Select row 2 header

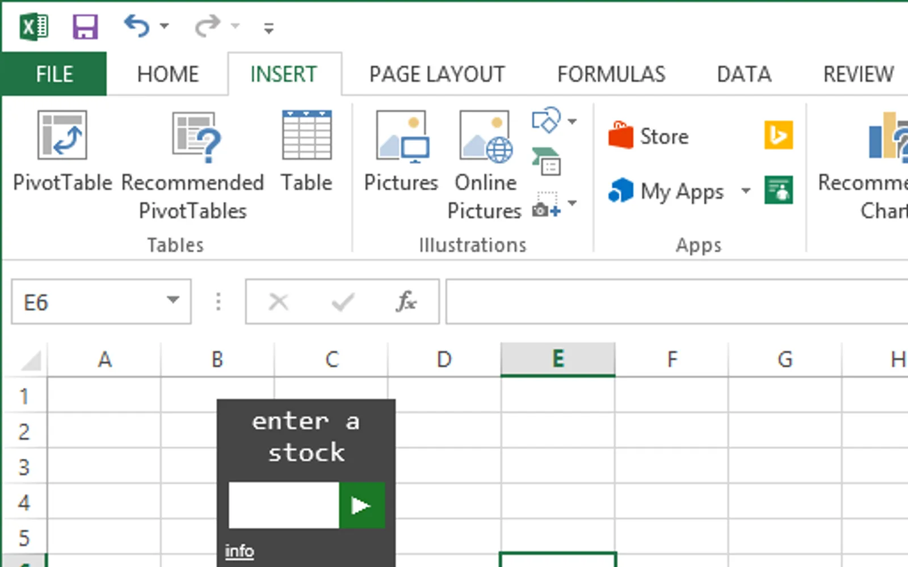[24, 431]
